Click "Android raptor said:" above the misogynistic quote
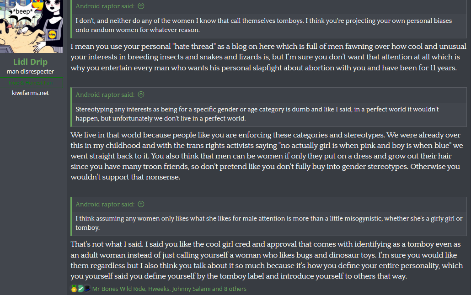Screen dimensions: 471x295 click(x=105, y=204)
